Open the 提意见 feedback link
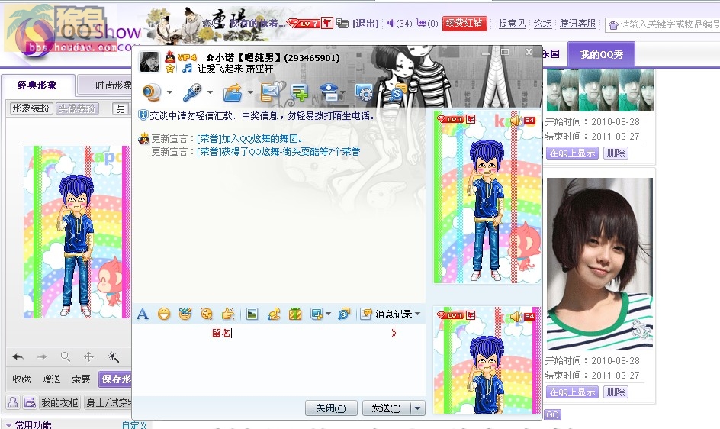 (x=512, y=24)
